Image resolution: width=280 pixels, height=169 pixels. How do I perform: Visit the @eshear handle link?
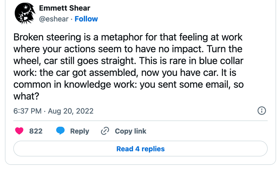click(x=54, y=19)
